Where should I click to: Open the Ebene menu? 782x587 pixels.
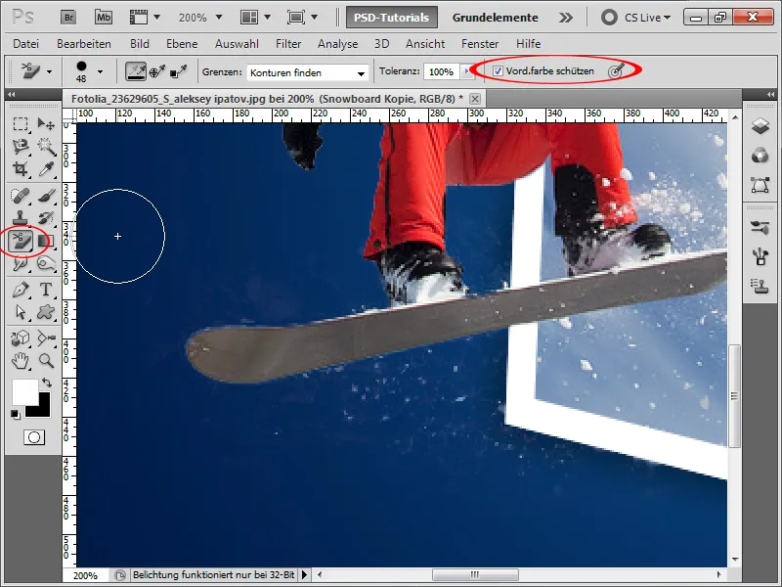[182, 44]
